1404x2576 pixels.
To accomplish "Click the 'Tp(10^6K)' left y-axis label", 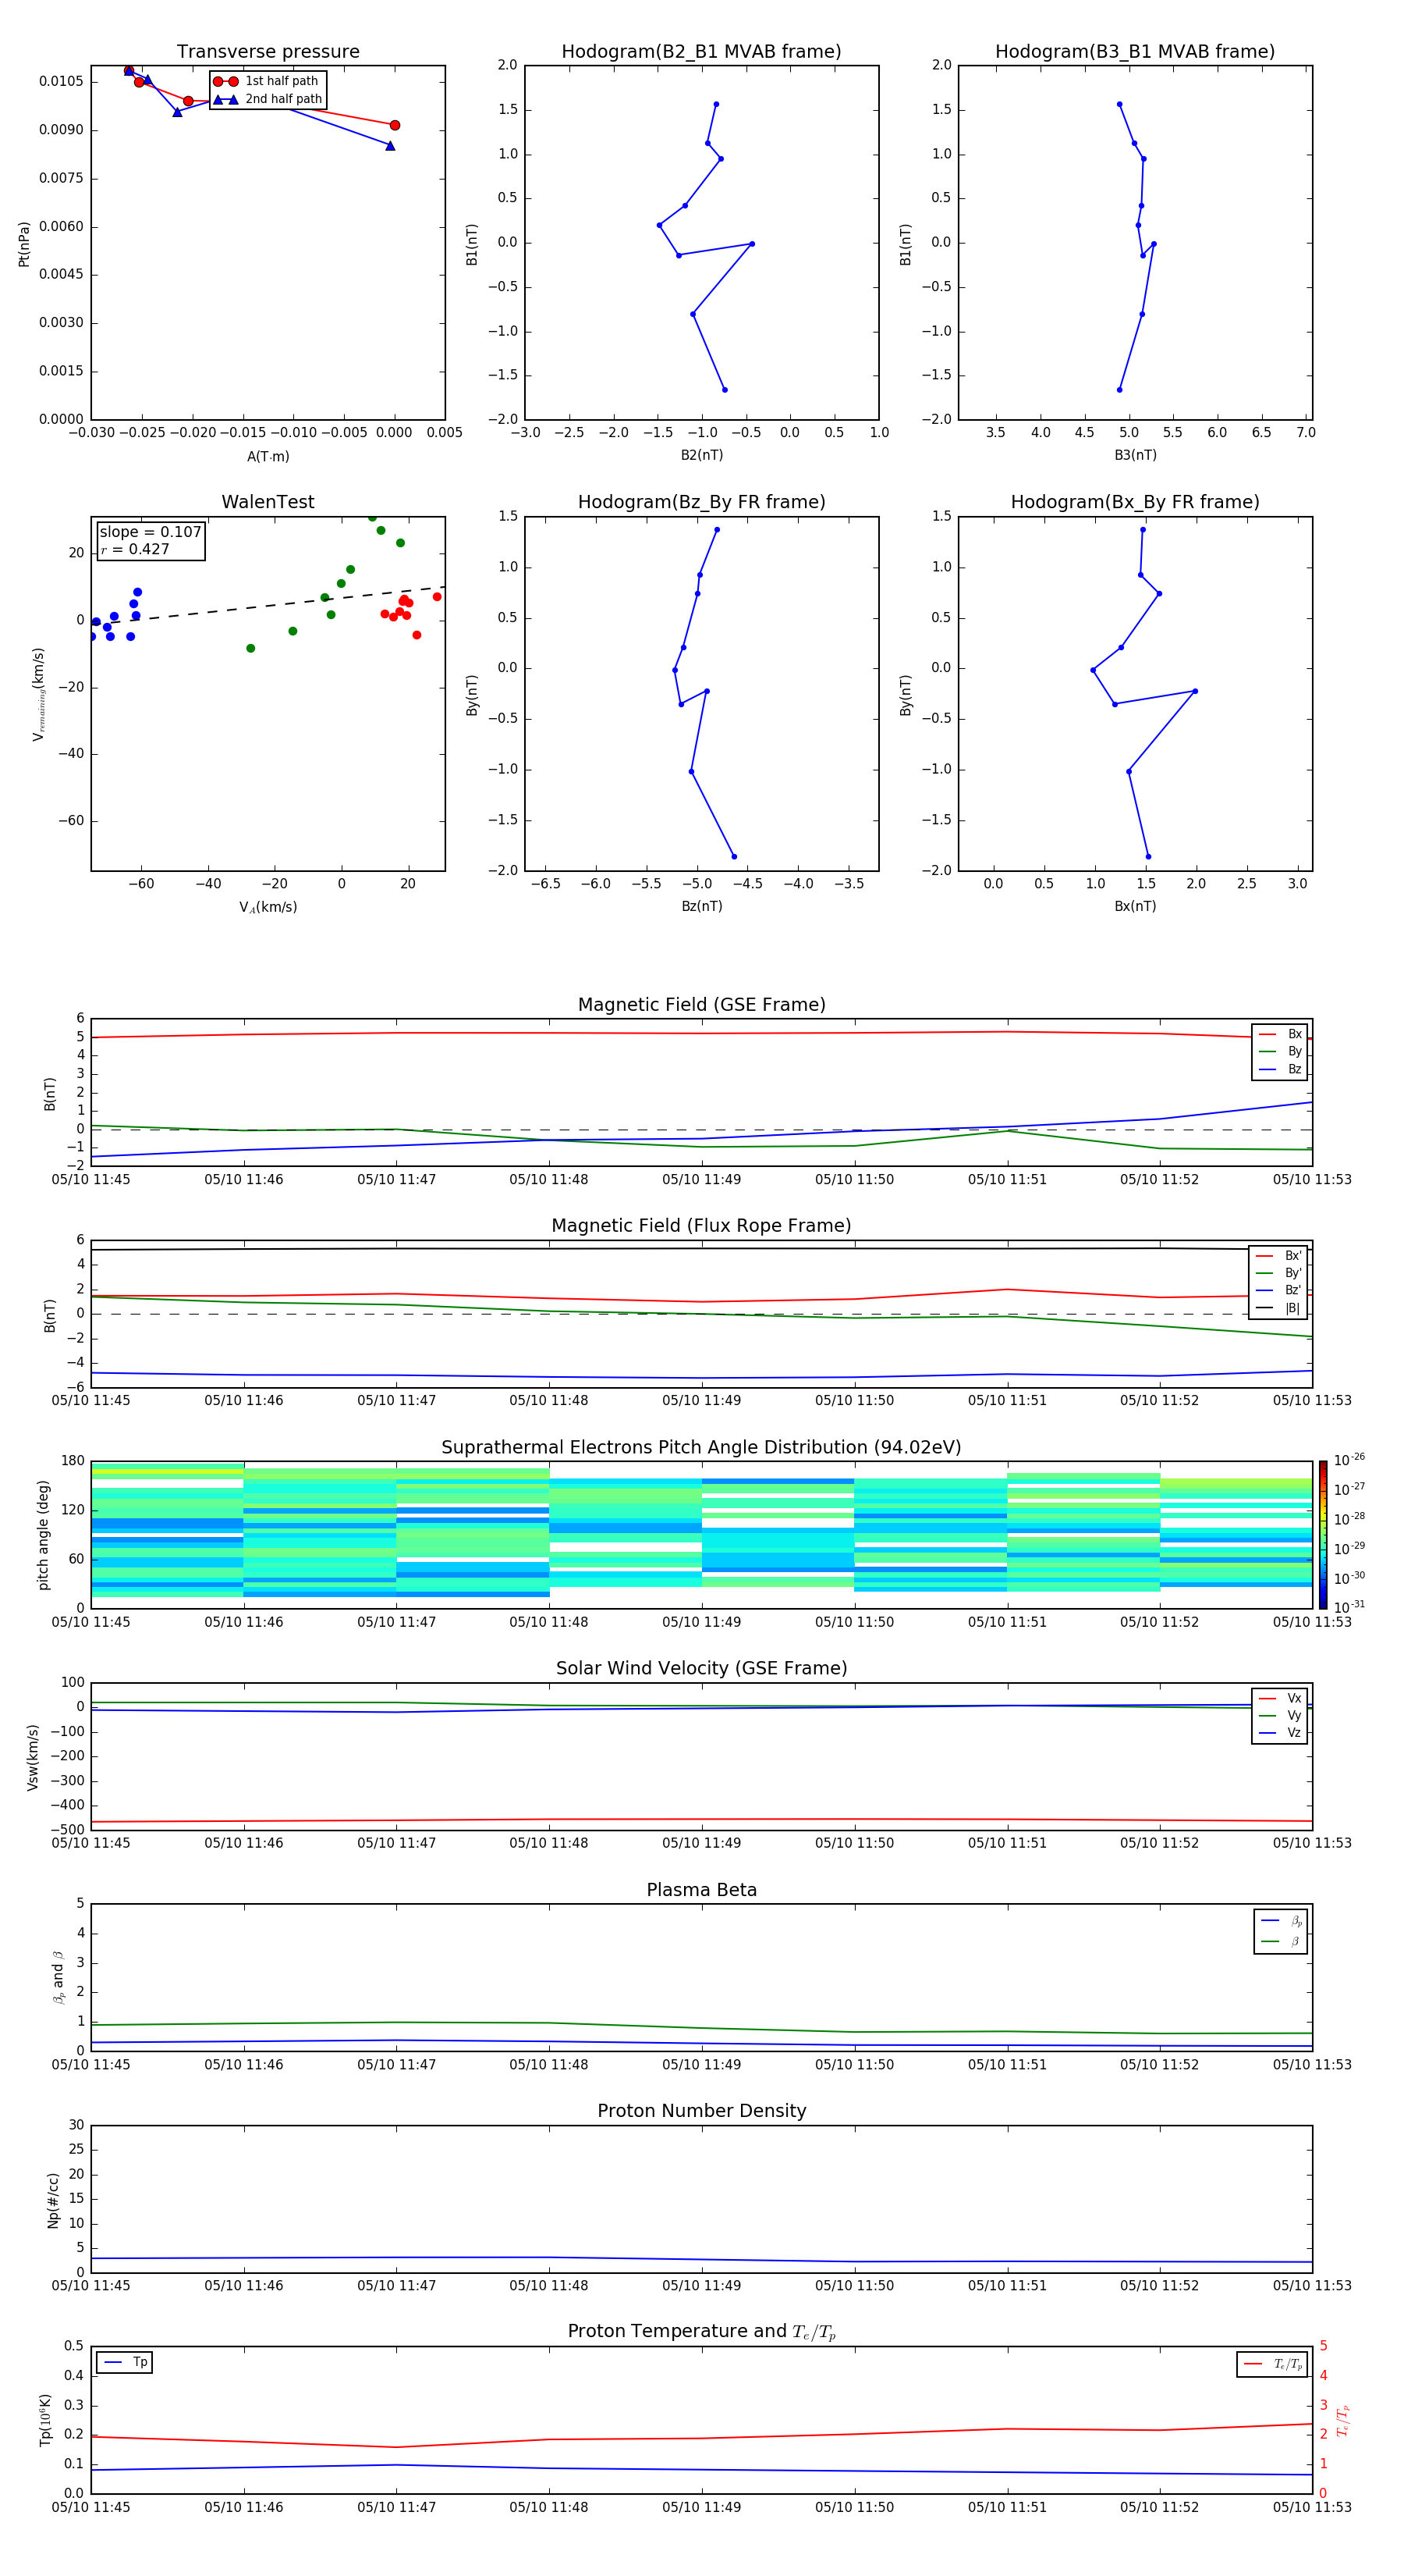I will coord(45,2420).
